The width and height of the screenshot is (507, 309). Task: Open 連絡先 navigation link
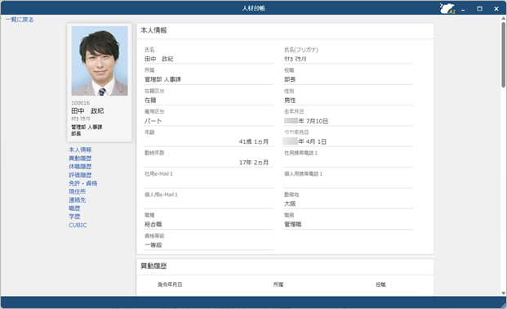pos(77,199)
